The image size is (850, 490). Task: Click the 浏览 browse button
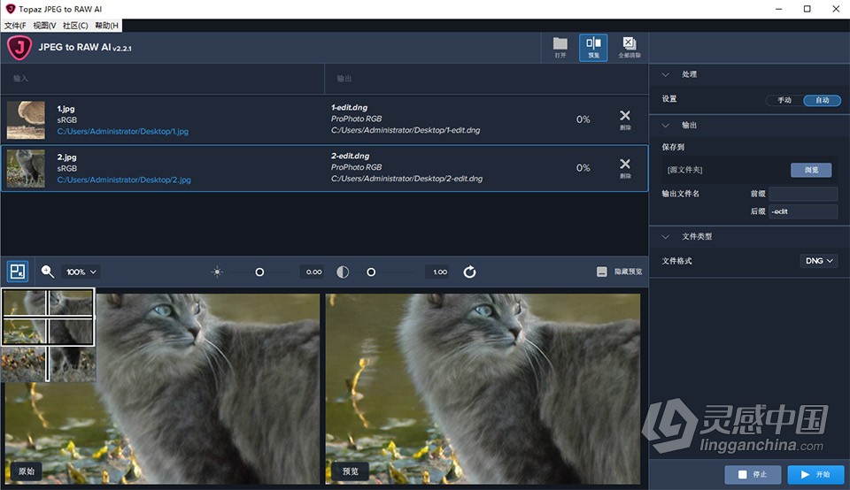811,170
